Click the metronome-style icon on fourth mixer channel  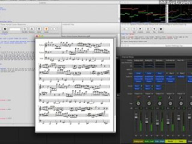[170, 98]
